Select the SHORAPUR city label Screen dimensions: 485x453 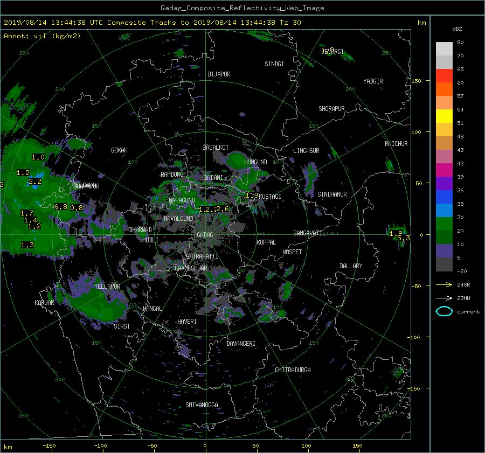tap(331, 109)
